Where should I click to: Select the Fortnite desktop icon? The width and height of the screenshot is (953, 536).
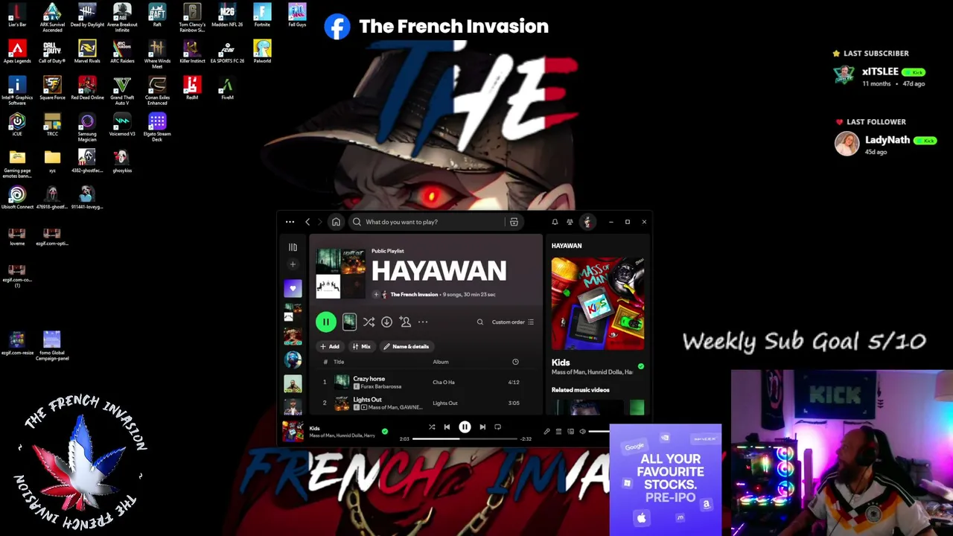tap(262, 15)
